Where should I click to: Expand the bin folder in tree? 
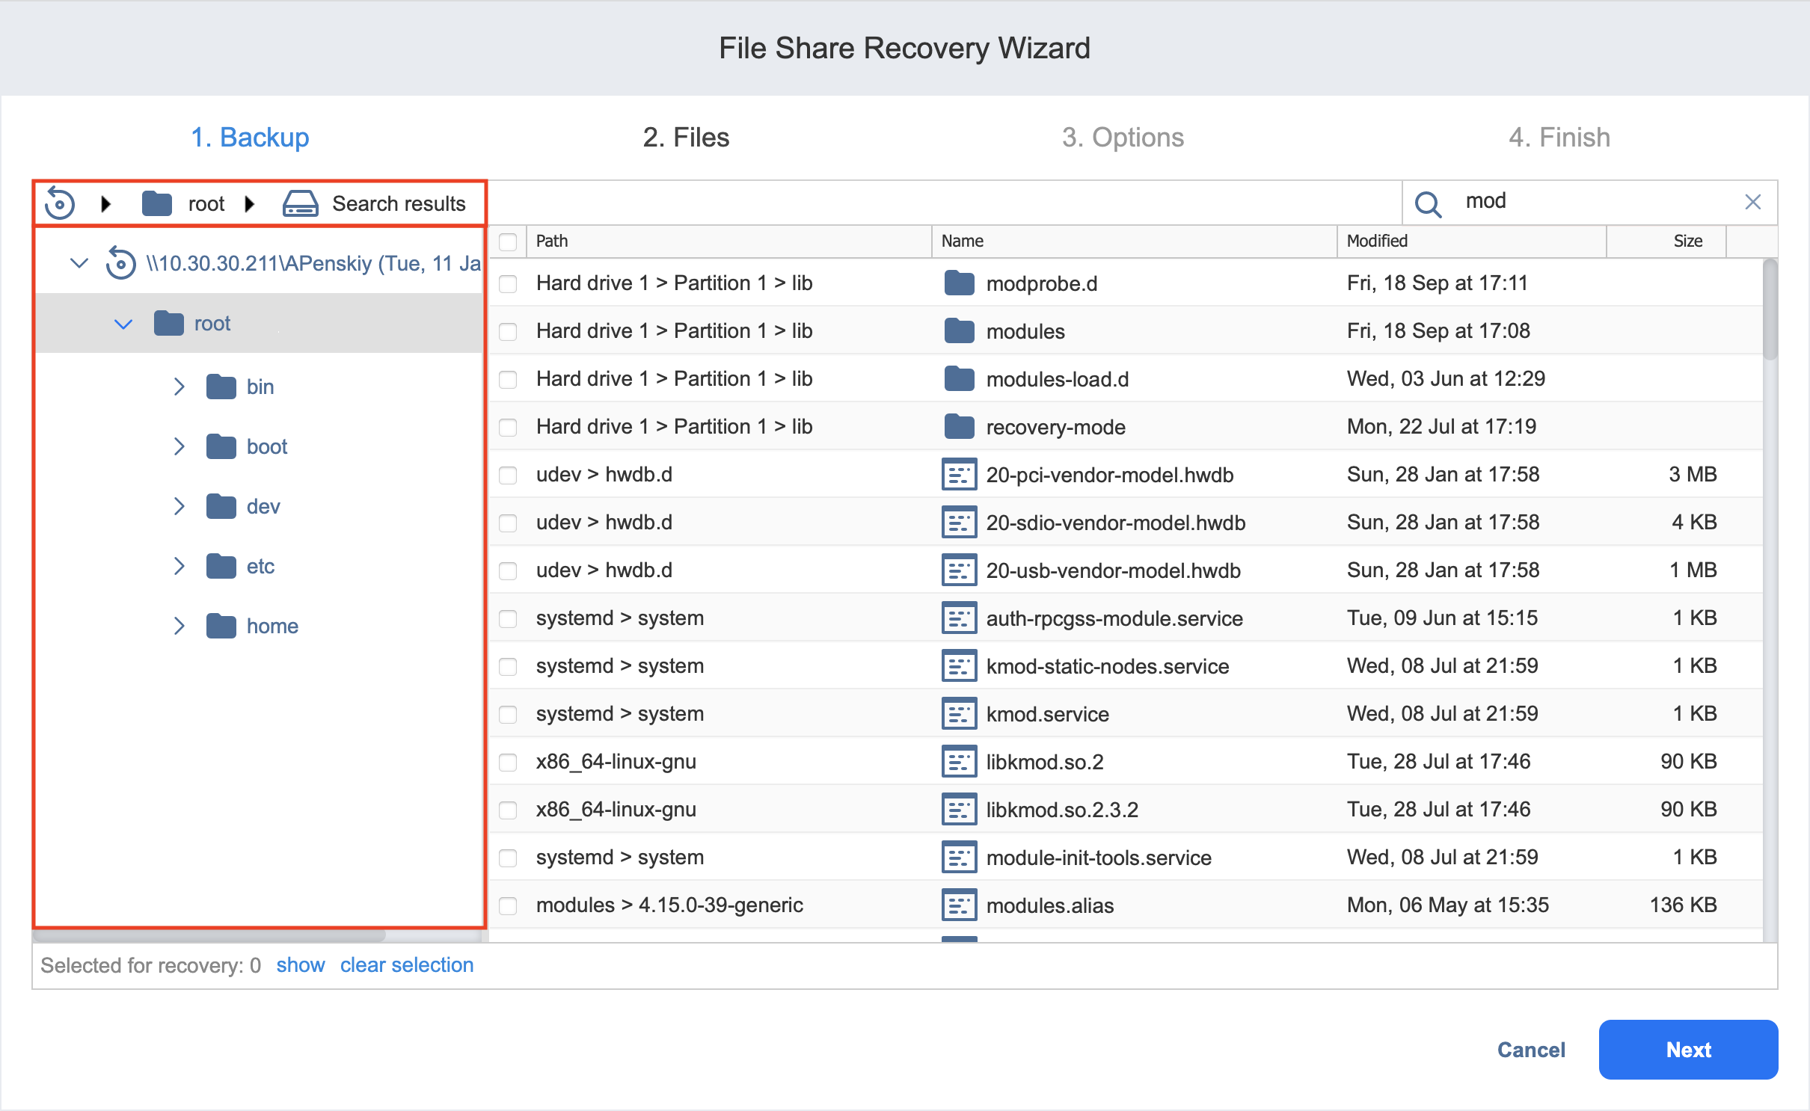(x=179, y=387)
